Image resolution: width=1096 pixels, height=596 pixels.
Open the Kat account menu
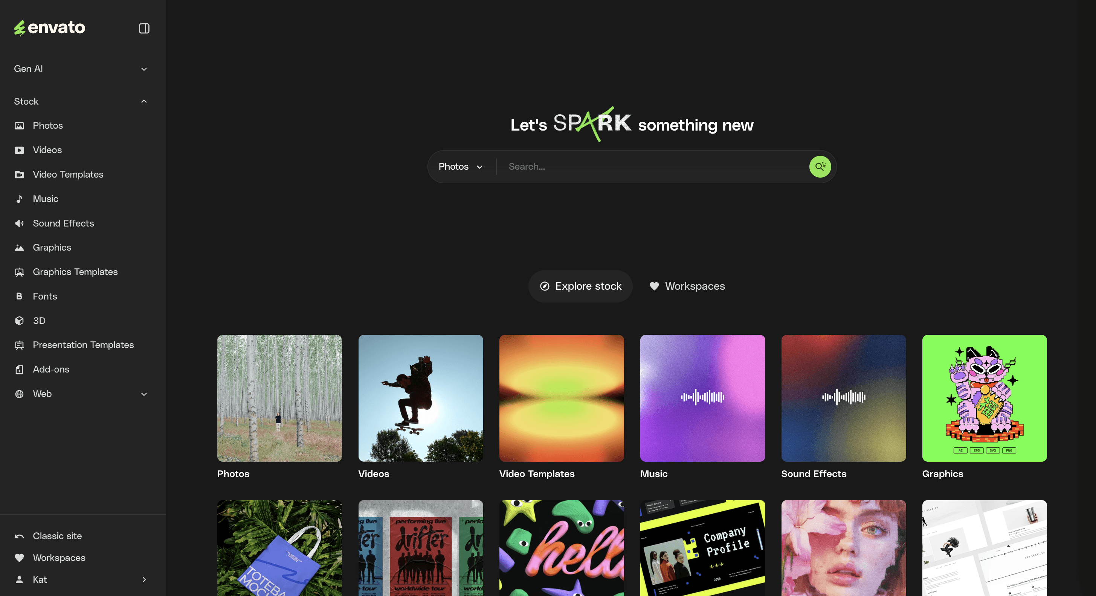(81, 579)
